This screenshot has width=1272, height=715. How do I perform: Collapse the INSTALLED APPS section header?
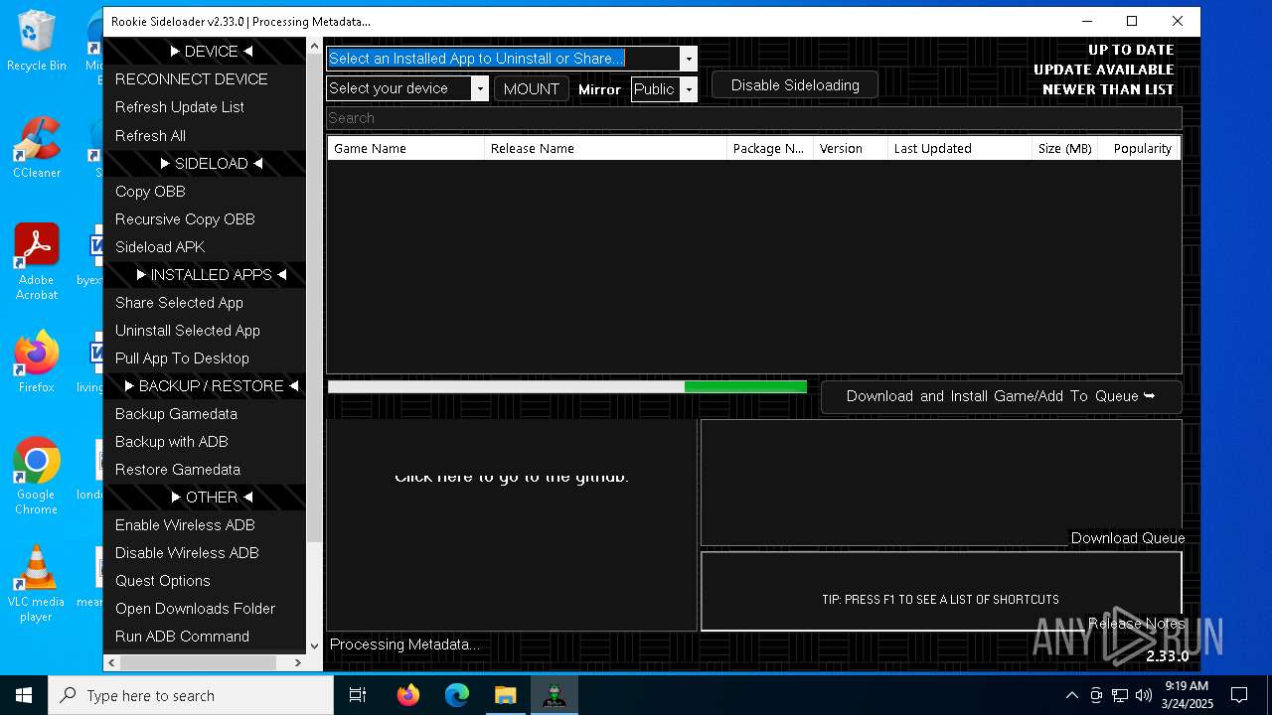[x=205, y=275]
